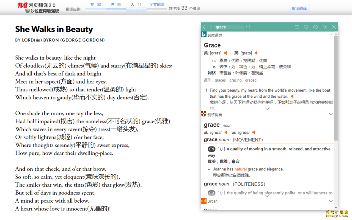This screenshot has height=220, width=352.
Task: Click the annotation count 共注释 33 个难词
Action: (x=184, y=8)
